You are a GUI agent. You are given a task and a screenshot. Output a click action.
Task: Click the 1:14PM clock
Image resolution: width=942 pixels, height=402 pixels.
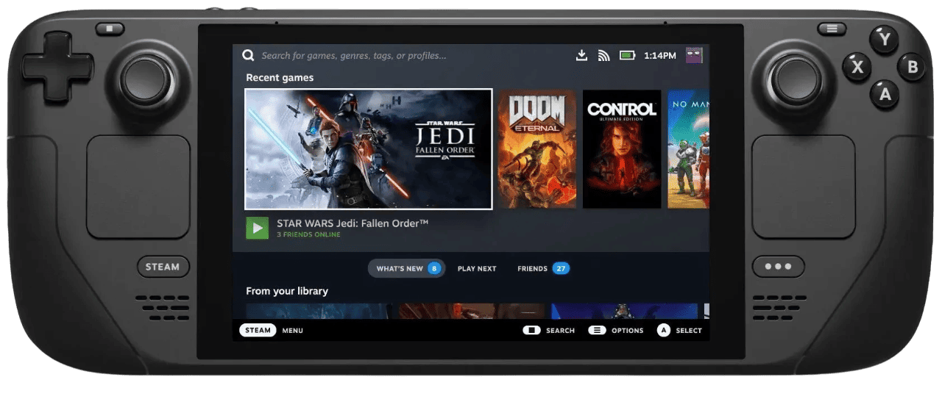pyautogui.click(x=659, y=55)
